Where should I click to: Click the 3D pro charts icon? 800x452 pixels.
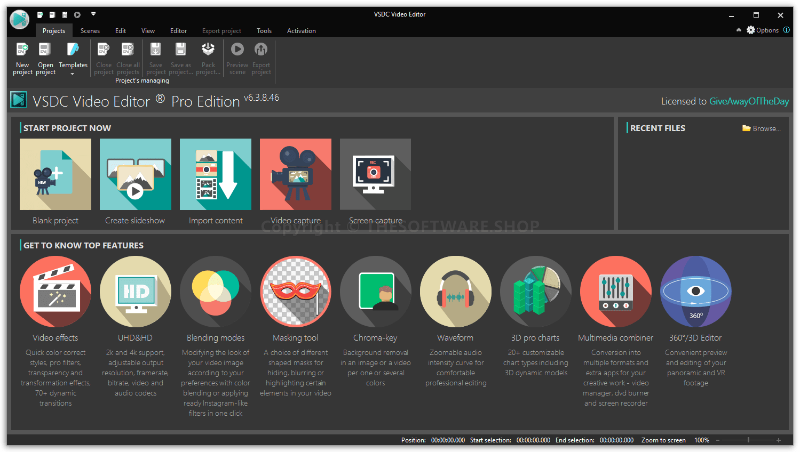tap(536, 292)
